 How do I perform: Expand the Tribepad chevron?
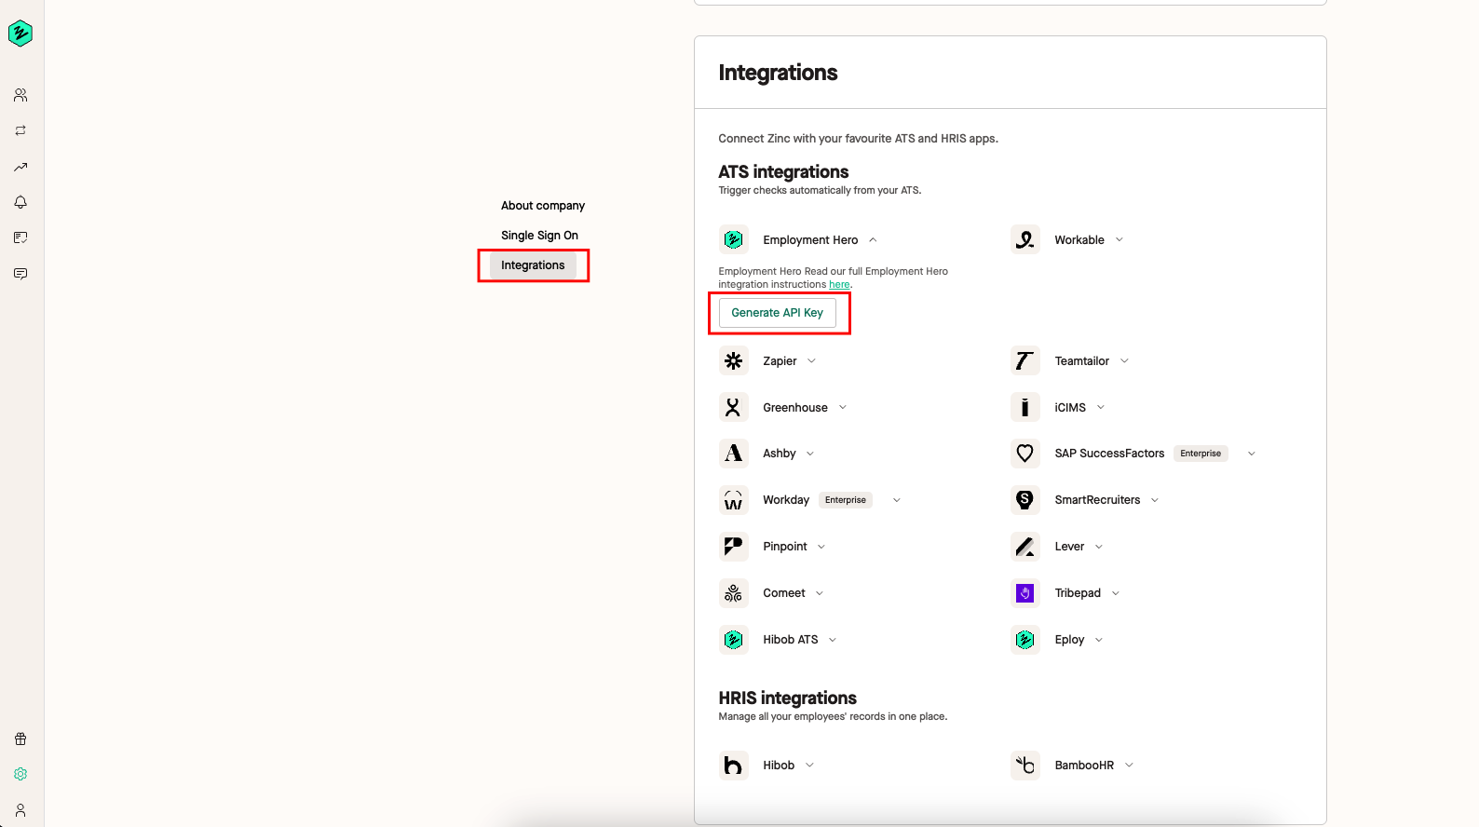pos(1116,594)
